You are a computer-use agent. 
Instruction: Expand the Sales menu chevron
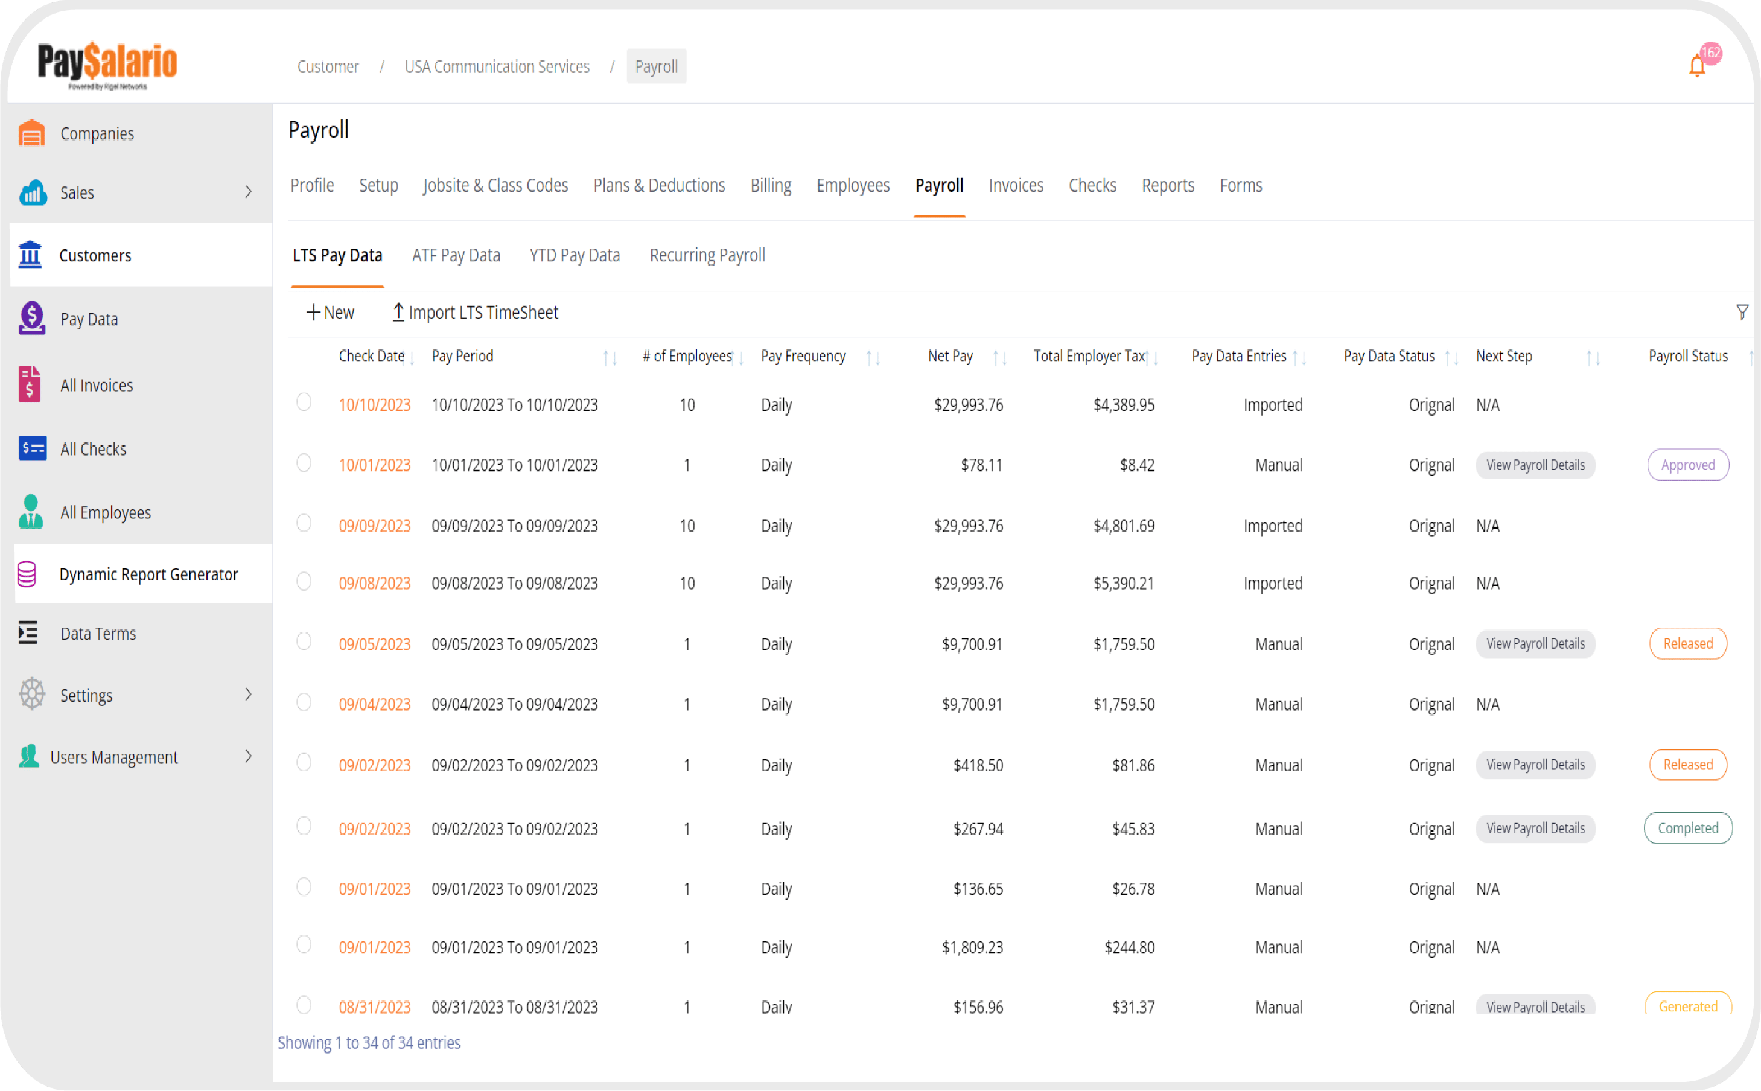248,192
